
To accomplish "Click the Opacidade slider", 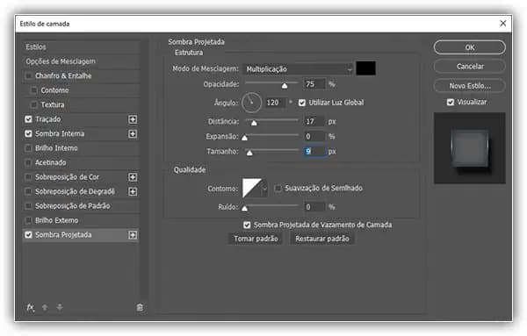I will pyautogui.click(x=271, y=84).
